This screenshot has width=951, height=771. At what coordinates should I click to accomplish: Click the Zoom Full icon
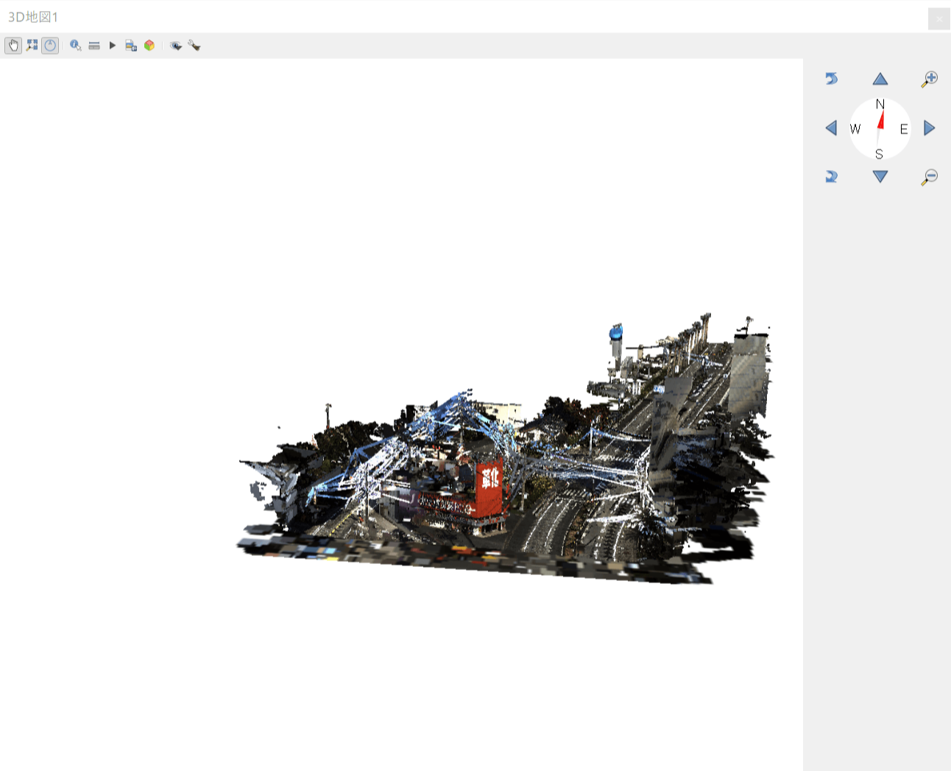coord(32,46)
